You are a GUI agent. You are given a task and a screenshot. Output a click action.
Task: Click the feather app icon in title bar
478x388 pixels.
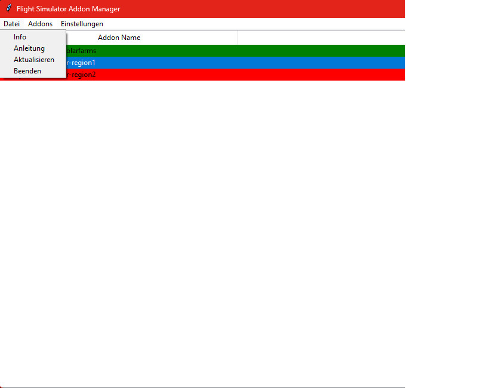pyautogui.click(x=8, y=9)
